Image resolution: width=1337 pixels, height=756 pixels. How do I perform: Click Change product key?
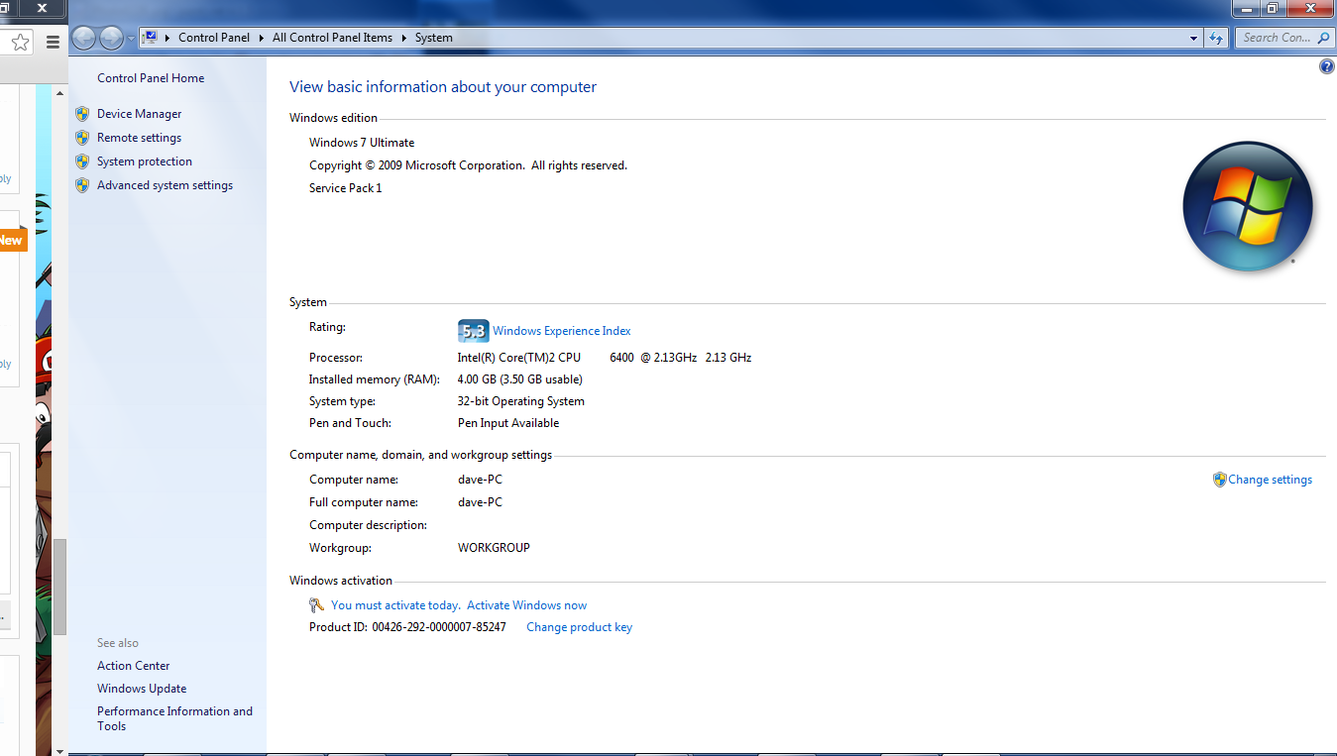click(x=579, y=627)
